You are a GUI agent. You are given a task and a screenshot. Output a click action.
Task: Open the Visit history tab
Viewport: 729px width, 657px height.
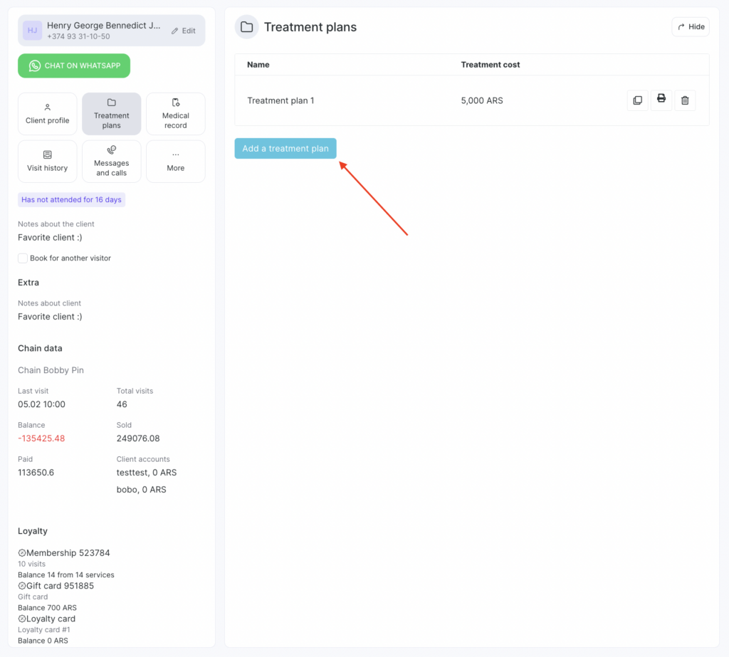click(x=48, y=161)
